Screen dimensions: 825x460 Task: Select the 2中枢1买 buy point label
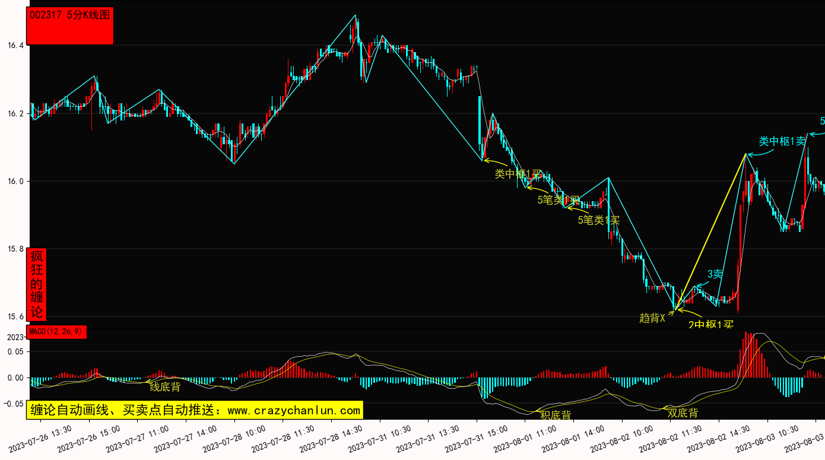pos(711,325)
